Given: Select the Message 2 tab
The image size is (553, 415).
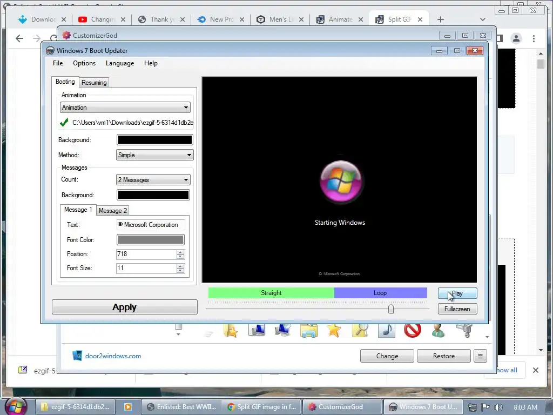Looking at the screenshot, I should [x=112, y=211].
